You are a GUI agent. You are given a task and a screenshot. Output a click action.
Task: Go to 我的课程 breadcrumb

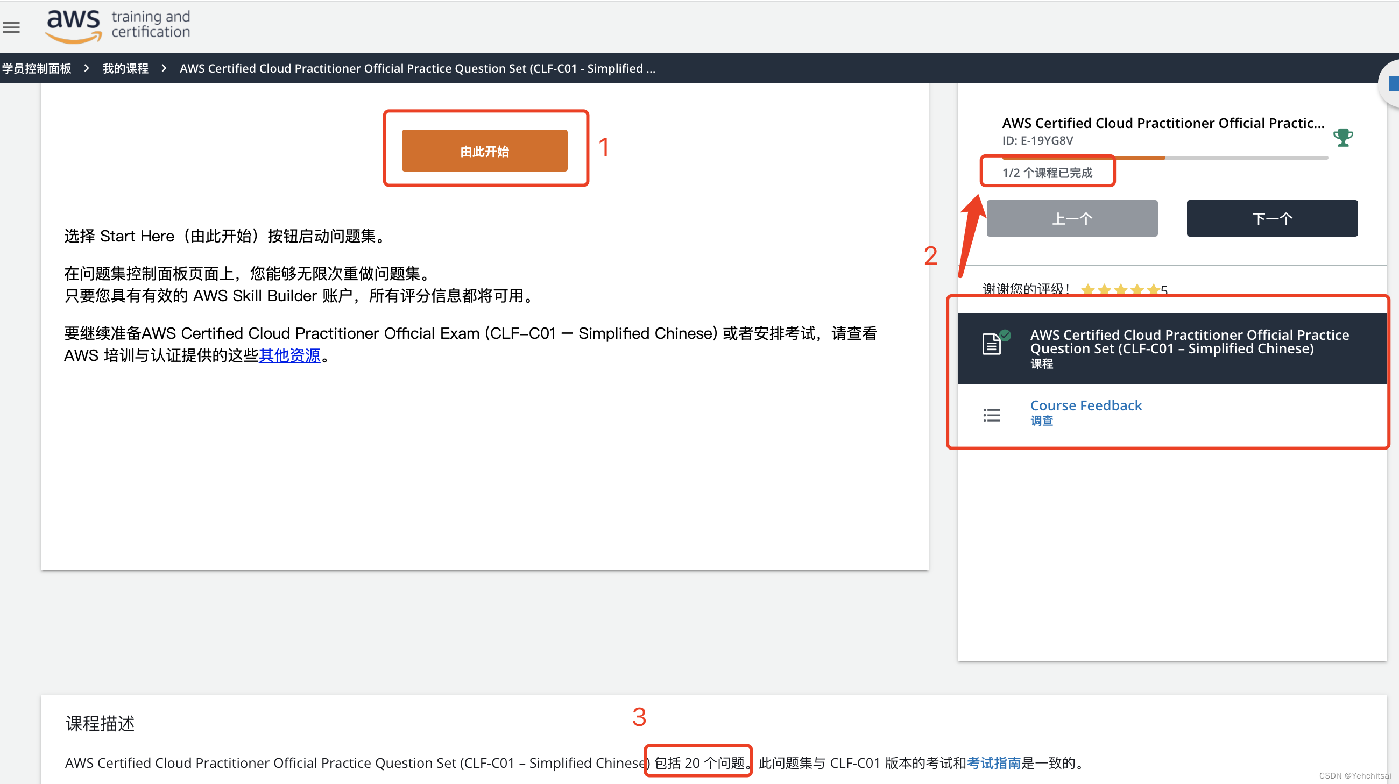point(125,68)
